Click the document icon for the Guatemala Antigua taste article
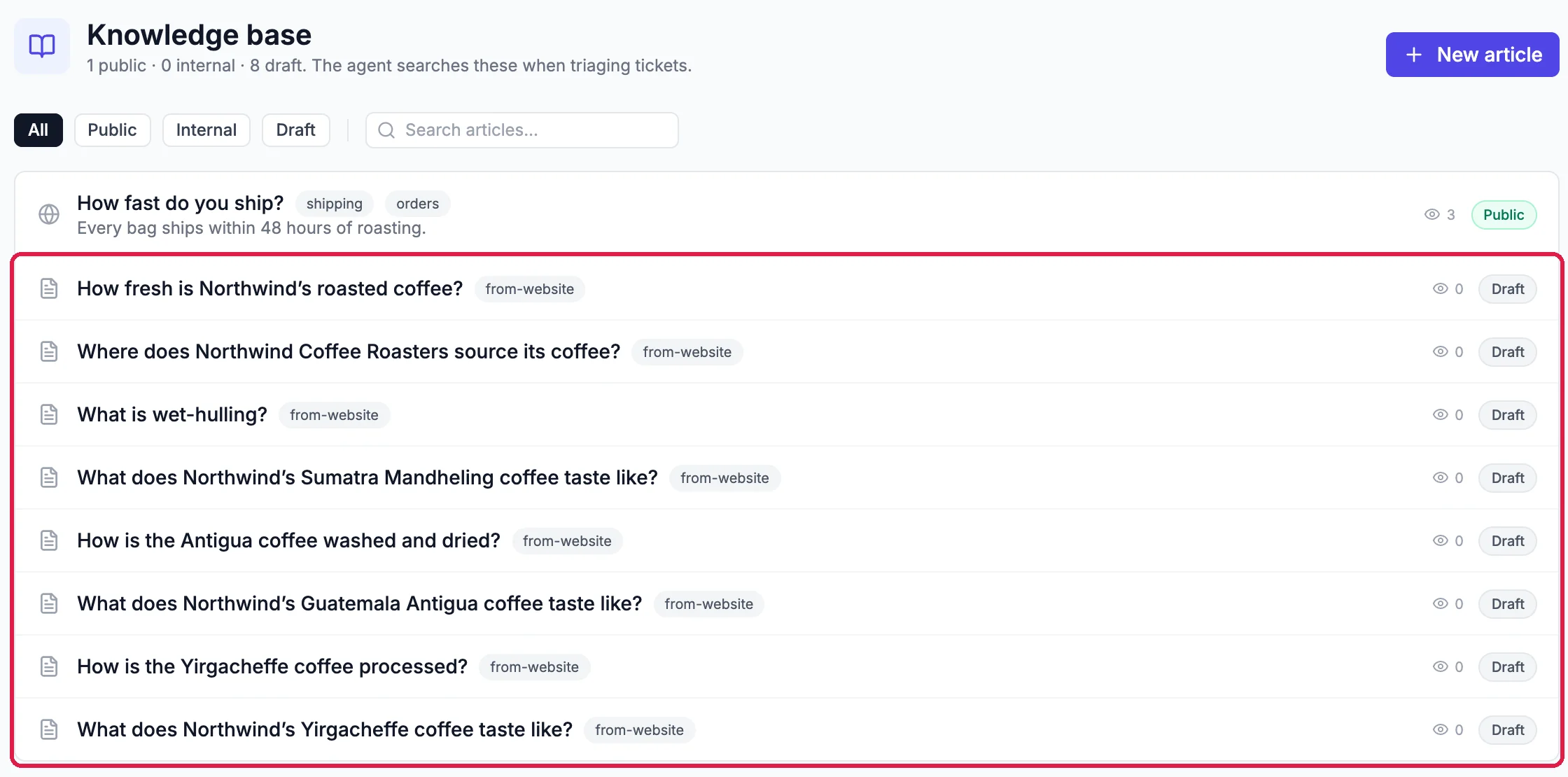 pyautogui.click(x=49, y=603)
